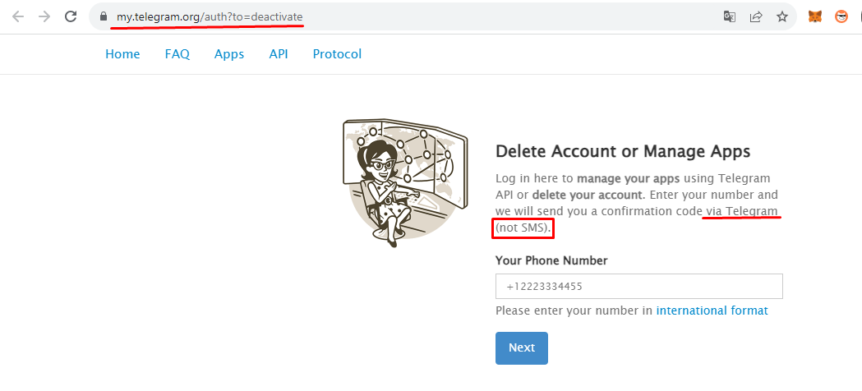Click the browser forward arrow
862x391 pixels.
pyautogui.click(x=44, y=16)
